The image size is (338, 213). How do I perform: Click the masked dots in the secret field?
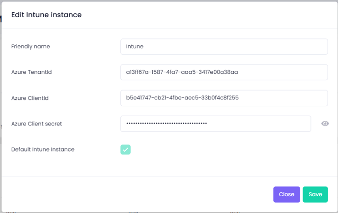point(167,123)
